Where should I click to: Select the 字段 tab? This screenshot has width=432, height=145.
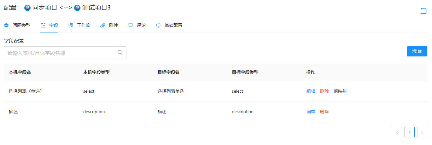click(54, 25)
